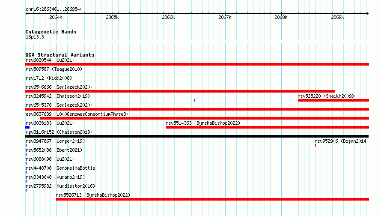Select the thin red line of nsv952906
381x216 pixels.
click(342, 145)
